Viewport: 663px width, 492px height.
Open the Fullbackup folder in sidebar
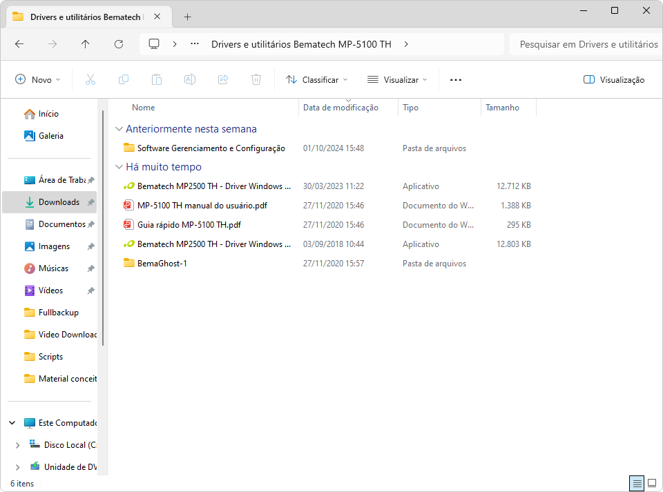(x=51, y=313)
